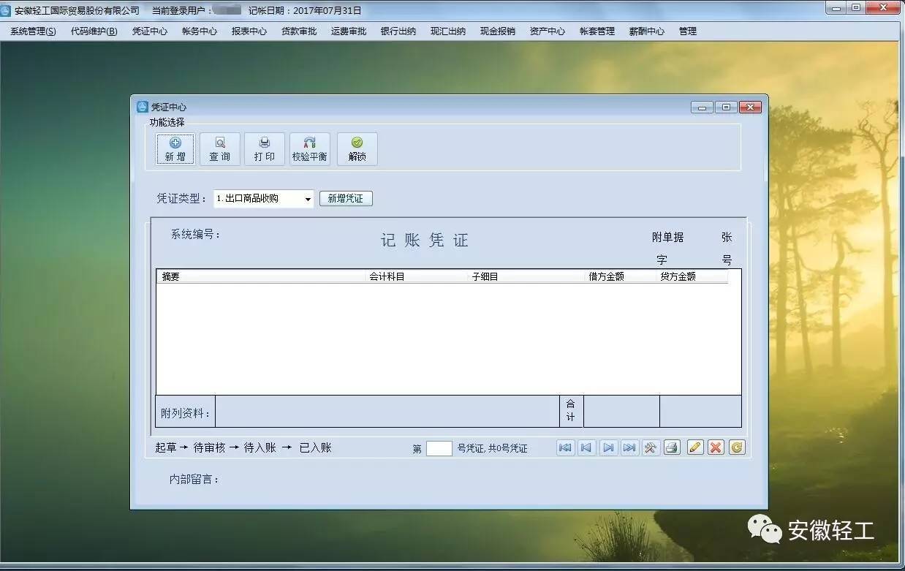The image size is (905, 571).
Task: Click the 借方金额 column header
Action: (621, 276)
